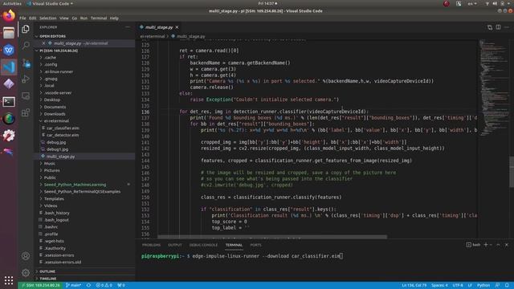Open the Terminal menu
The image size is (514, 289).
[x=99, y=18]
